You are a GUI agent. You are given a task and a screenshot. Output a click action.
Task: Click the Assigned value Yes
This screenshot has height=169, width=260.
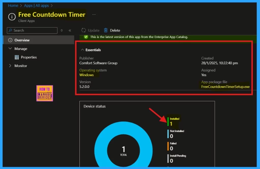point(204,75)
